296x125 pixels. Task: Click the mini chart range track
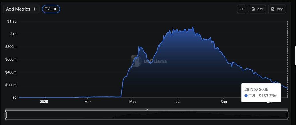click(x=147, y=115)
